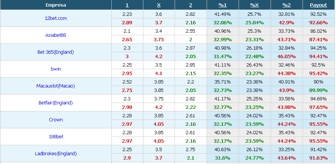Open the Bet 365(England) link

click(x=56, y=52)
